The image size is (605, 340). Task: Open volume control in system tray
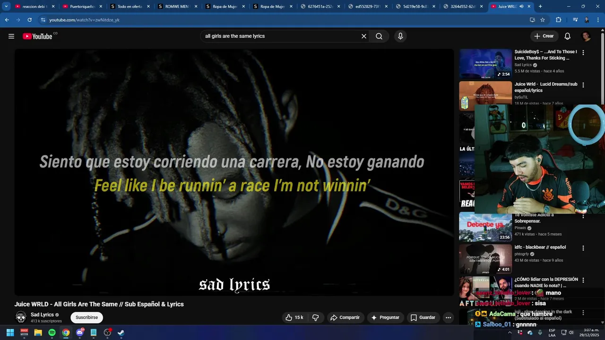(570, 332)
